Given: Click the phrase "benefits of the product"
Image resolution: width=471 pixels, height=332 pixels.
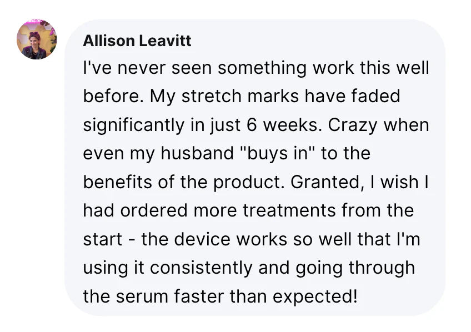Looking at the screenshot, I should [184, 182].
